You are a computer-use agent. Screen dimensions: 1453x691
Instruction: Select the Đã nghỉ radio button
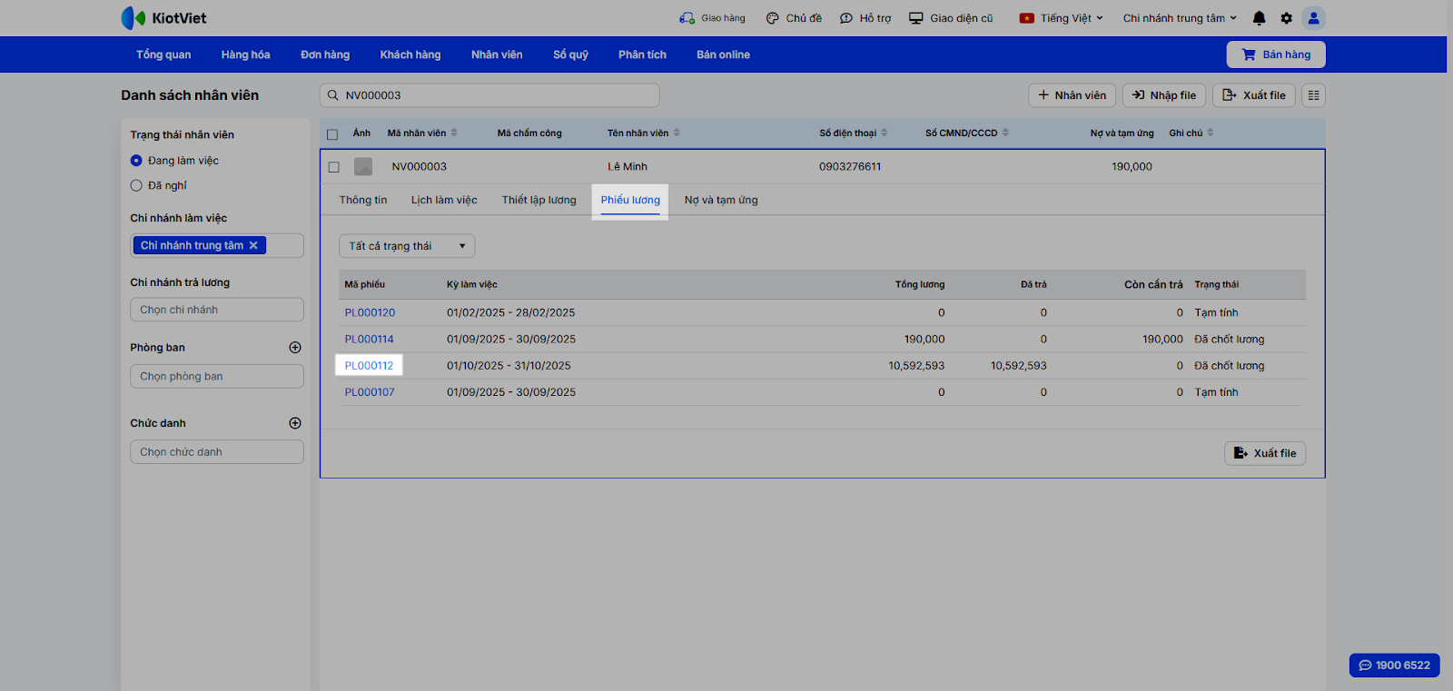136,185
